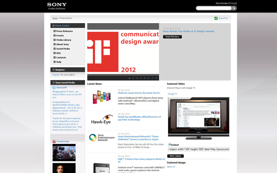Viewport: 277px width, 173px height.
Task: Click the Read full story button
Action: (172, 37)
